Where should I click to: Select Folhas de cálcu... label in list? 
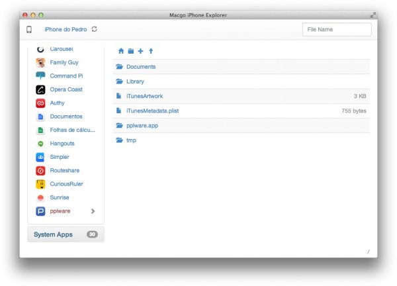[72, 130]
